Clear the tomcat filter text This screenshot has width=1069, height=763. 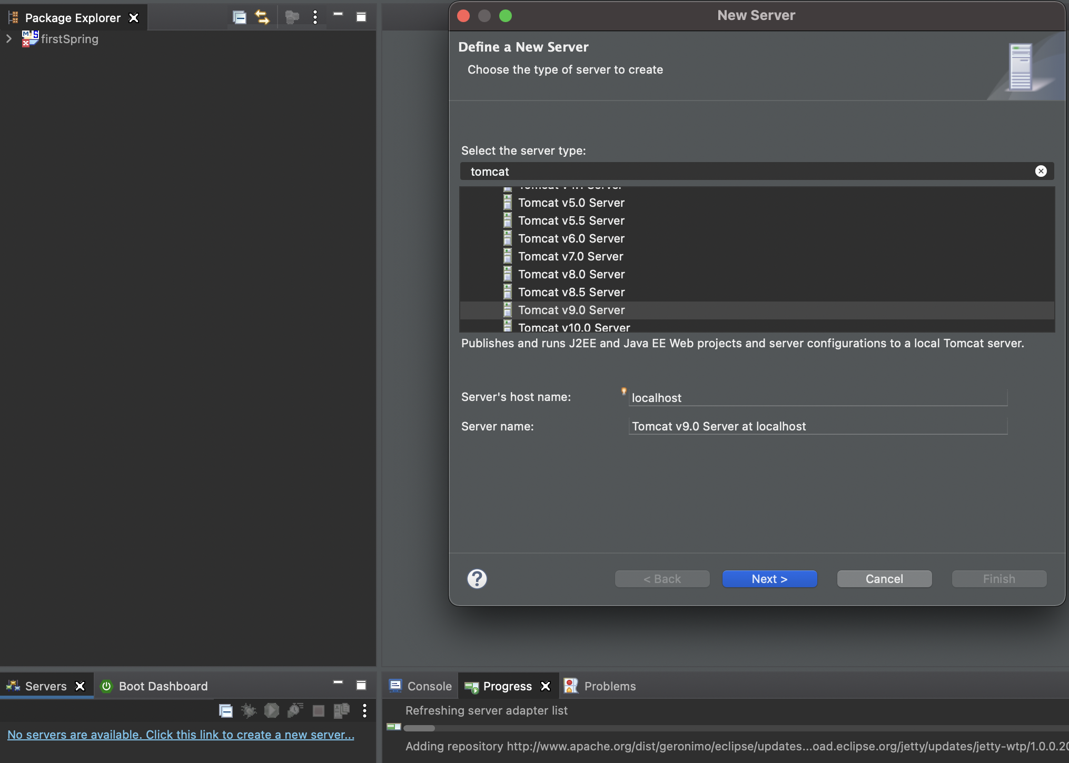tap(1041, 171)
